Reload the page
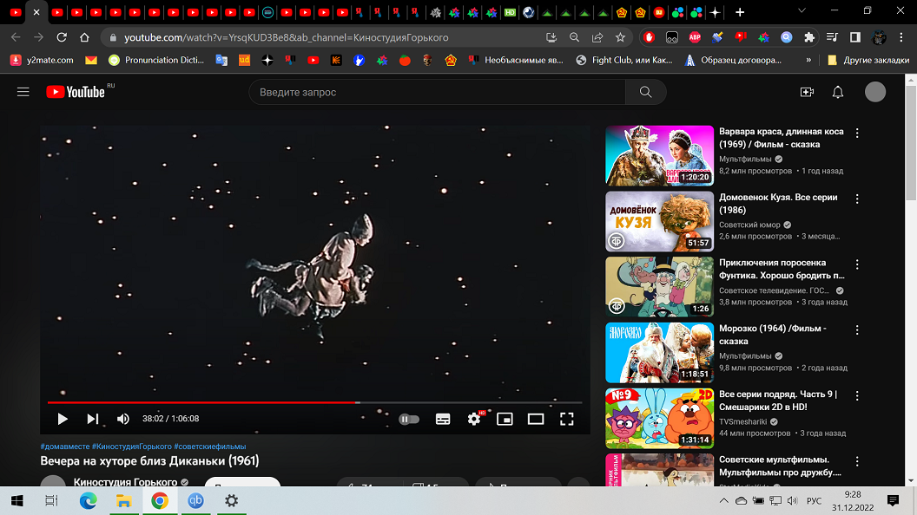The height and width of the screenshot is (515, 917). [x=62, y=37]
